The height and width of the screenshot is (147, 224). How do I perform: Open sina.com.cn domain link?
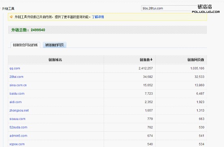pos(18,85)
